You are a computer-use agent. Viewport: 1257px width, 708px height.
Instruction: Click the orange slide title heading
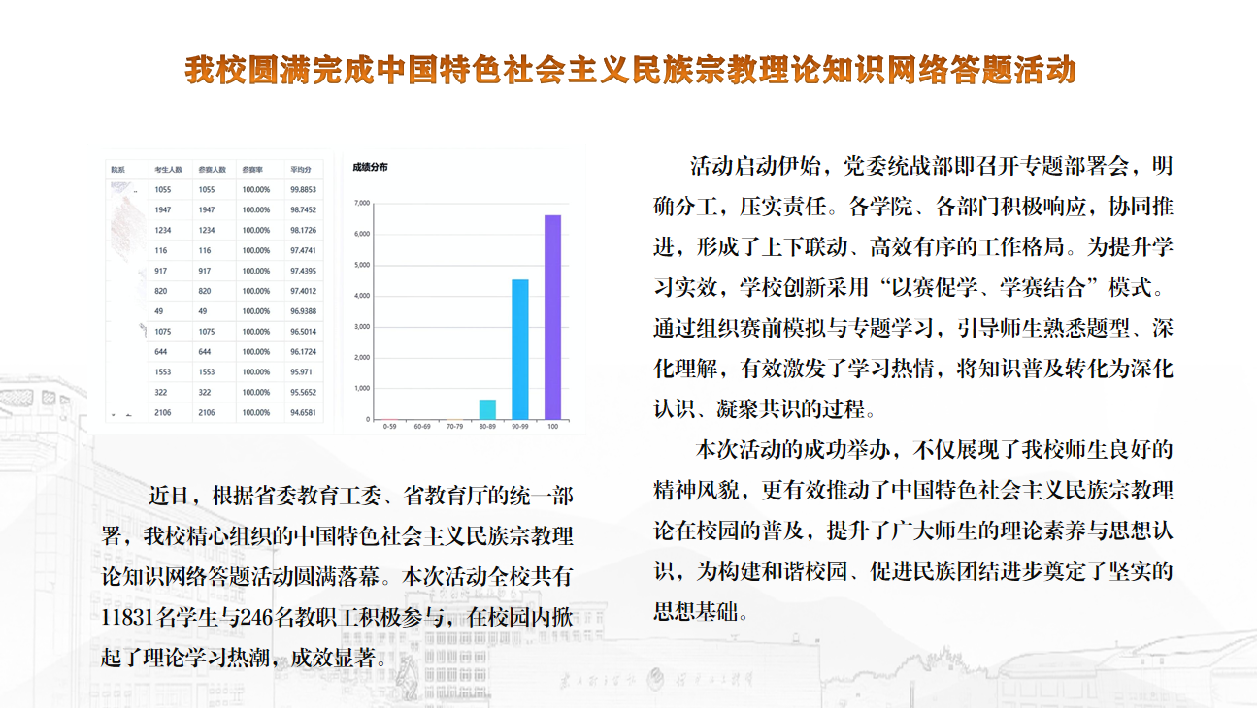click(630, 71)
